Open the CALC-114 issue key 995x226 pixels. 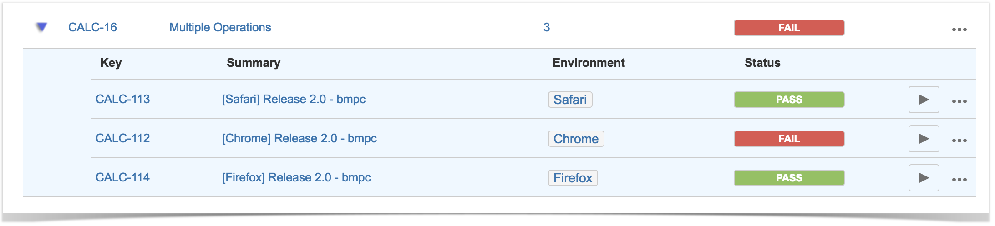pyautogui.click(x=122, y=177)
